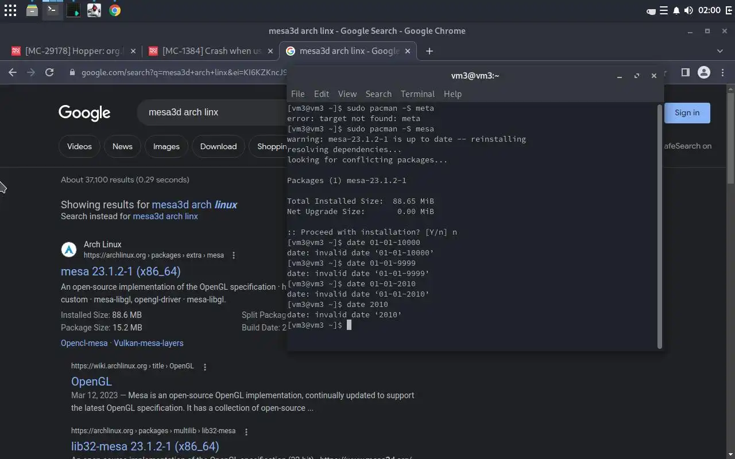Viewport: 735px width, 459px height.
Task: Open mesa 23.1.2-1 (x86_64) result
Action: click(121, 271)
